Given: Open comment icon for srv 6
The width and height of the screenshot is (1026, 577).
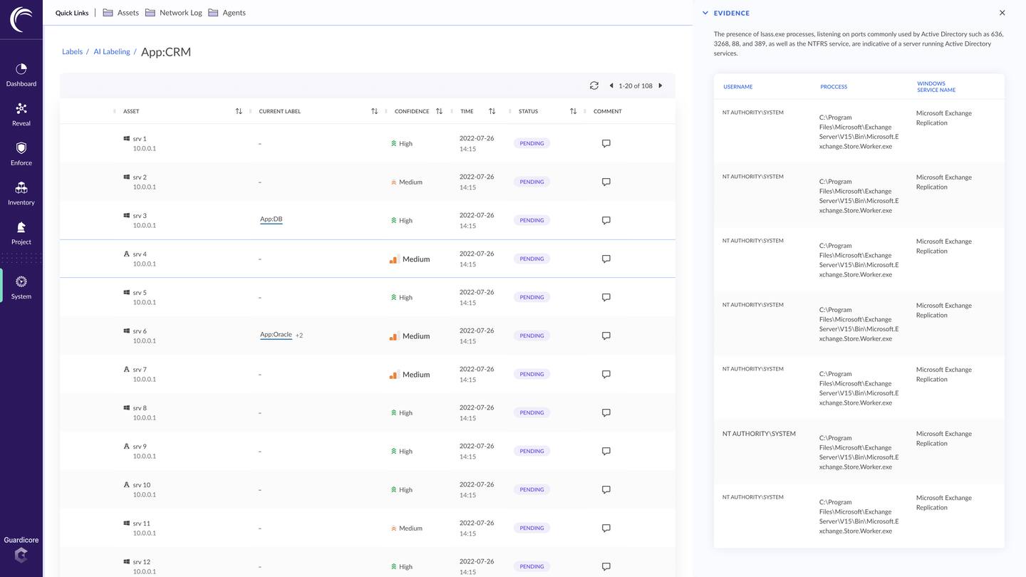Looking at the screenshot, I should point(606,336).
